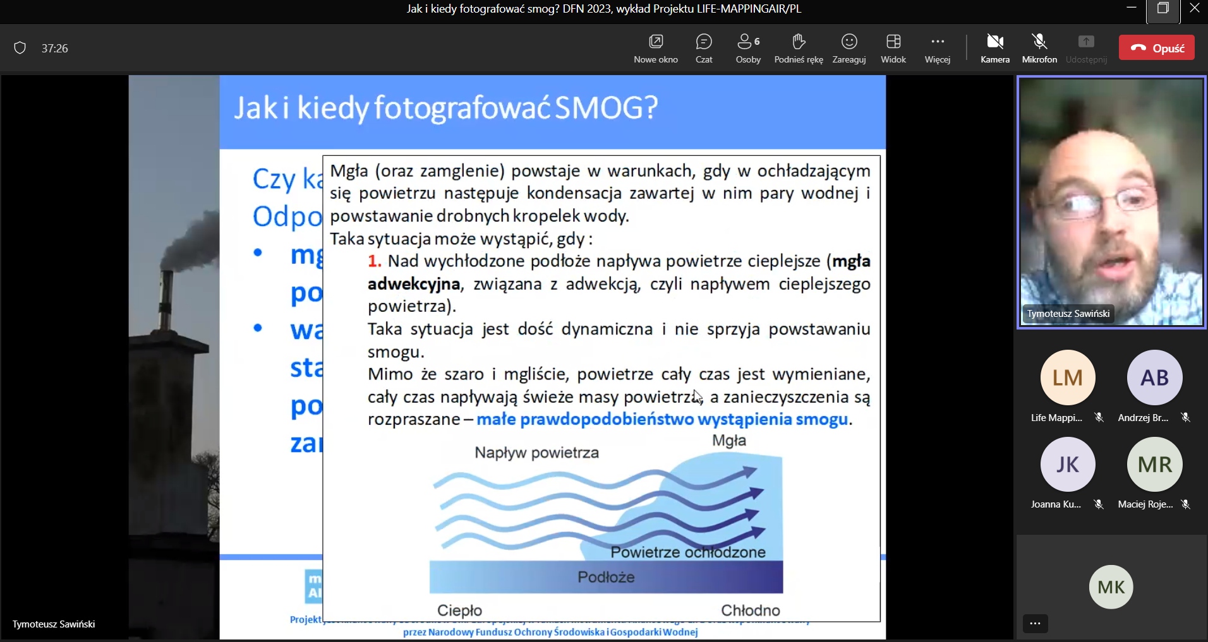This screenshot has height=642, width=1208.
Task: Change layout via Widok
Action: 893,49
